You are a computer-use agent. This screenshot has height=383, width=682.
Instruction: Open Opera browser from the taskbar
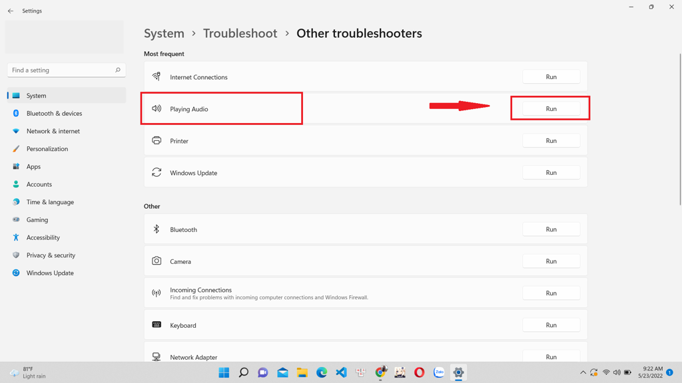420,372
